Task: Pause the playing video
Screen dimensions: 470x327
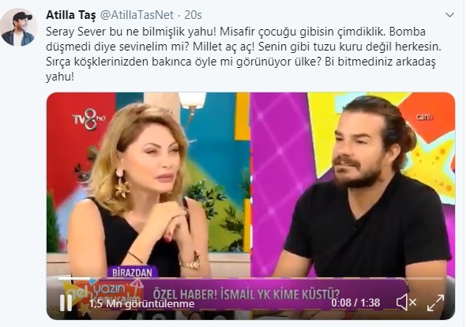Action: click(x=66, y=303)
